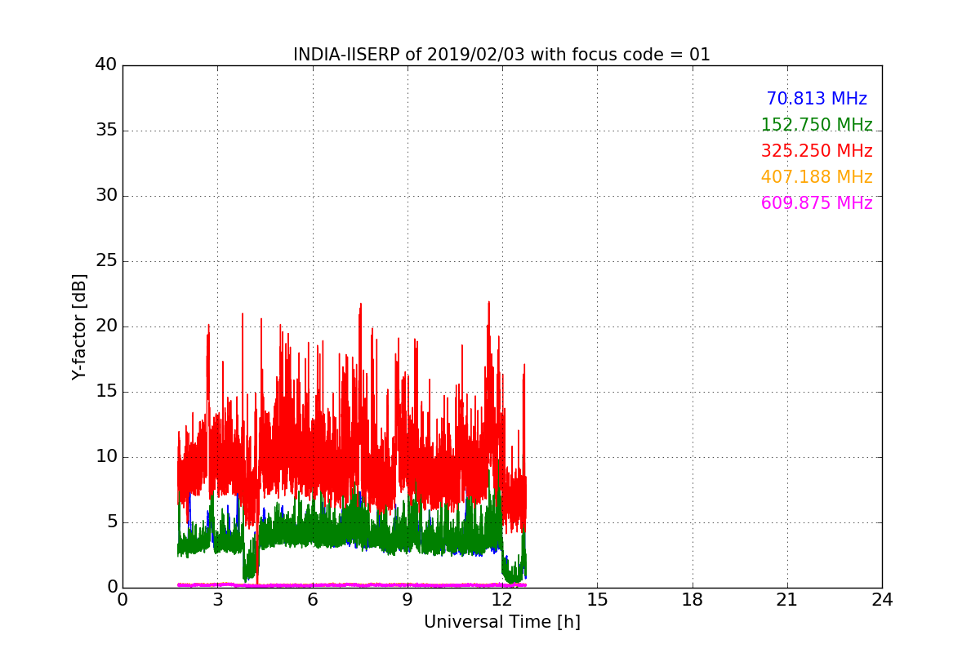Click the x-axis tick label 21
The height and width of the screenshot is (653, 980).
(787, 599)
